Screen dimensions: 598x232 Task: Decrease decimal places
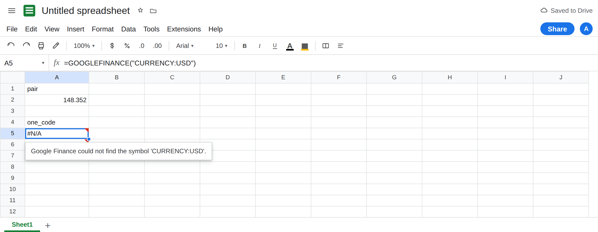click(x=142, y=46)
